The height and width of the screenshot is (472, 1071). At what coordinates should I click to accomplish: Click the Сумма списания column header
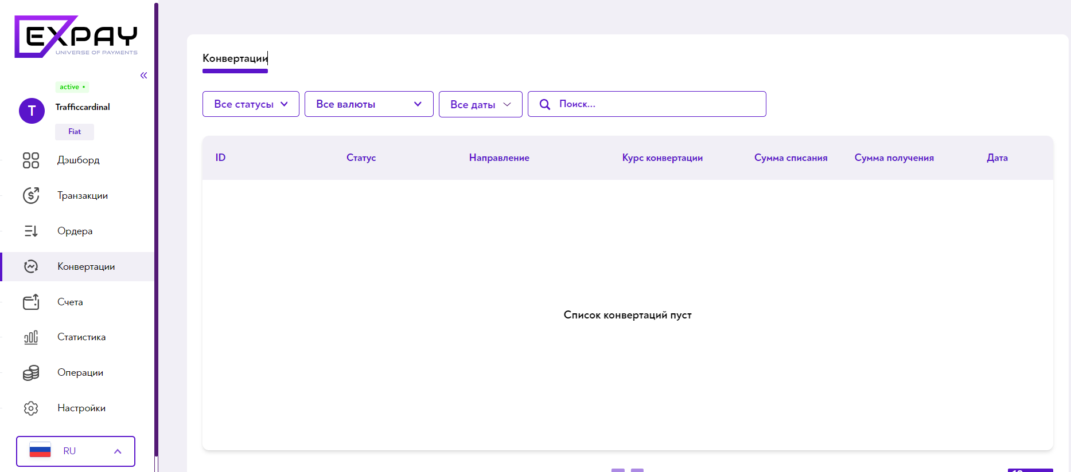tap(791, 158)
